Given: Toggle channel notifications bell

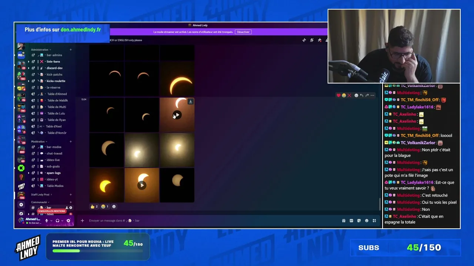Looking at the screenshot, I should pyautogui.click(x=312, y=40).
